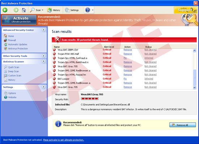This screenshot has height=144, width=199.
Task: Click the online Support button
Action: tap(185, 10)
